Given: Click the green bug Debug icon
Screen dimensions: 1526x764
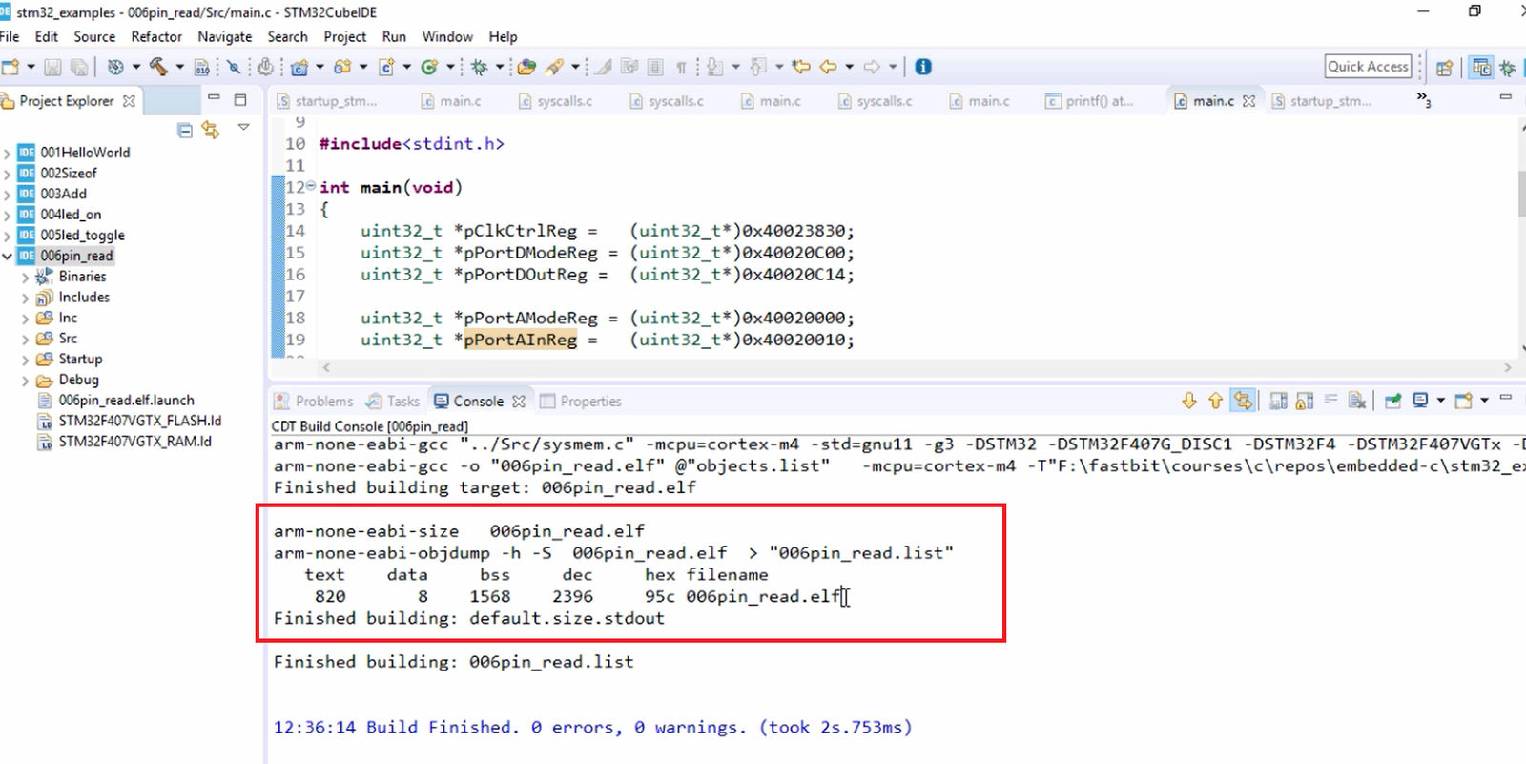Looking at the screenshot, I should click(479, 67).
